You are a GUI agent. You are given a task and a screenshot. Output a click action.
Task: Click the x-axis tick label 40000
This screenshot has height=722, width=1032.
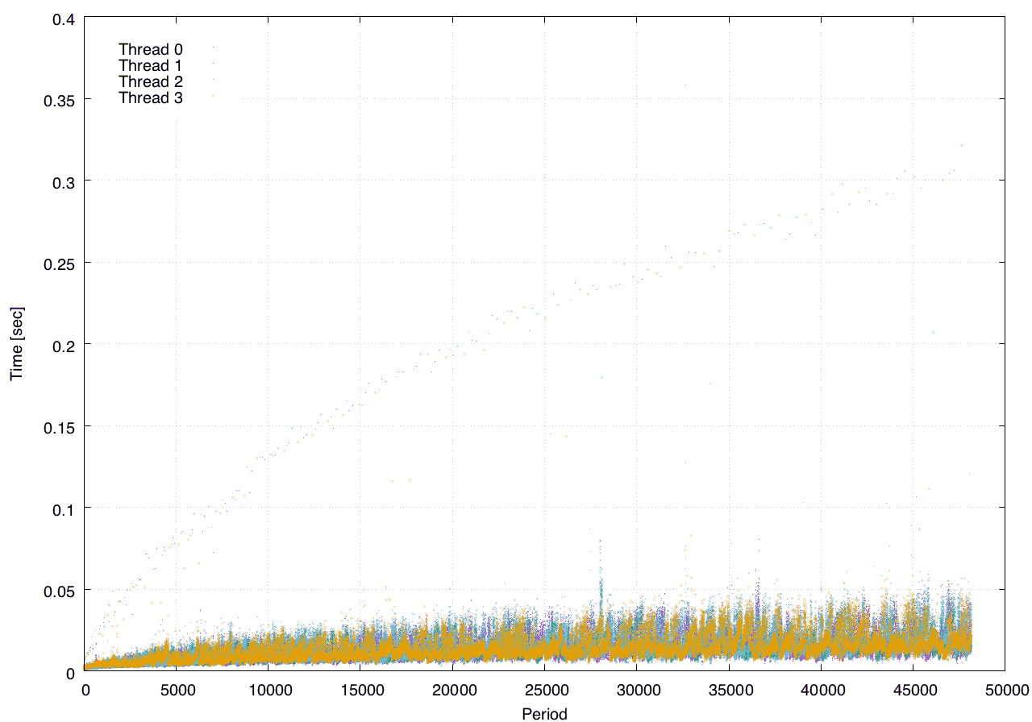coord(821,690)
